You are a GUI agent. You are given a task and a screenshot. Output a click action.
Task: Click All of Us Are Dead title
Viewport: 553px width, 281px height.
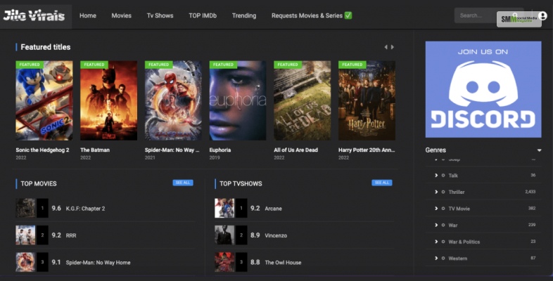[296, 150]
